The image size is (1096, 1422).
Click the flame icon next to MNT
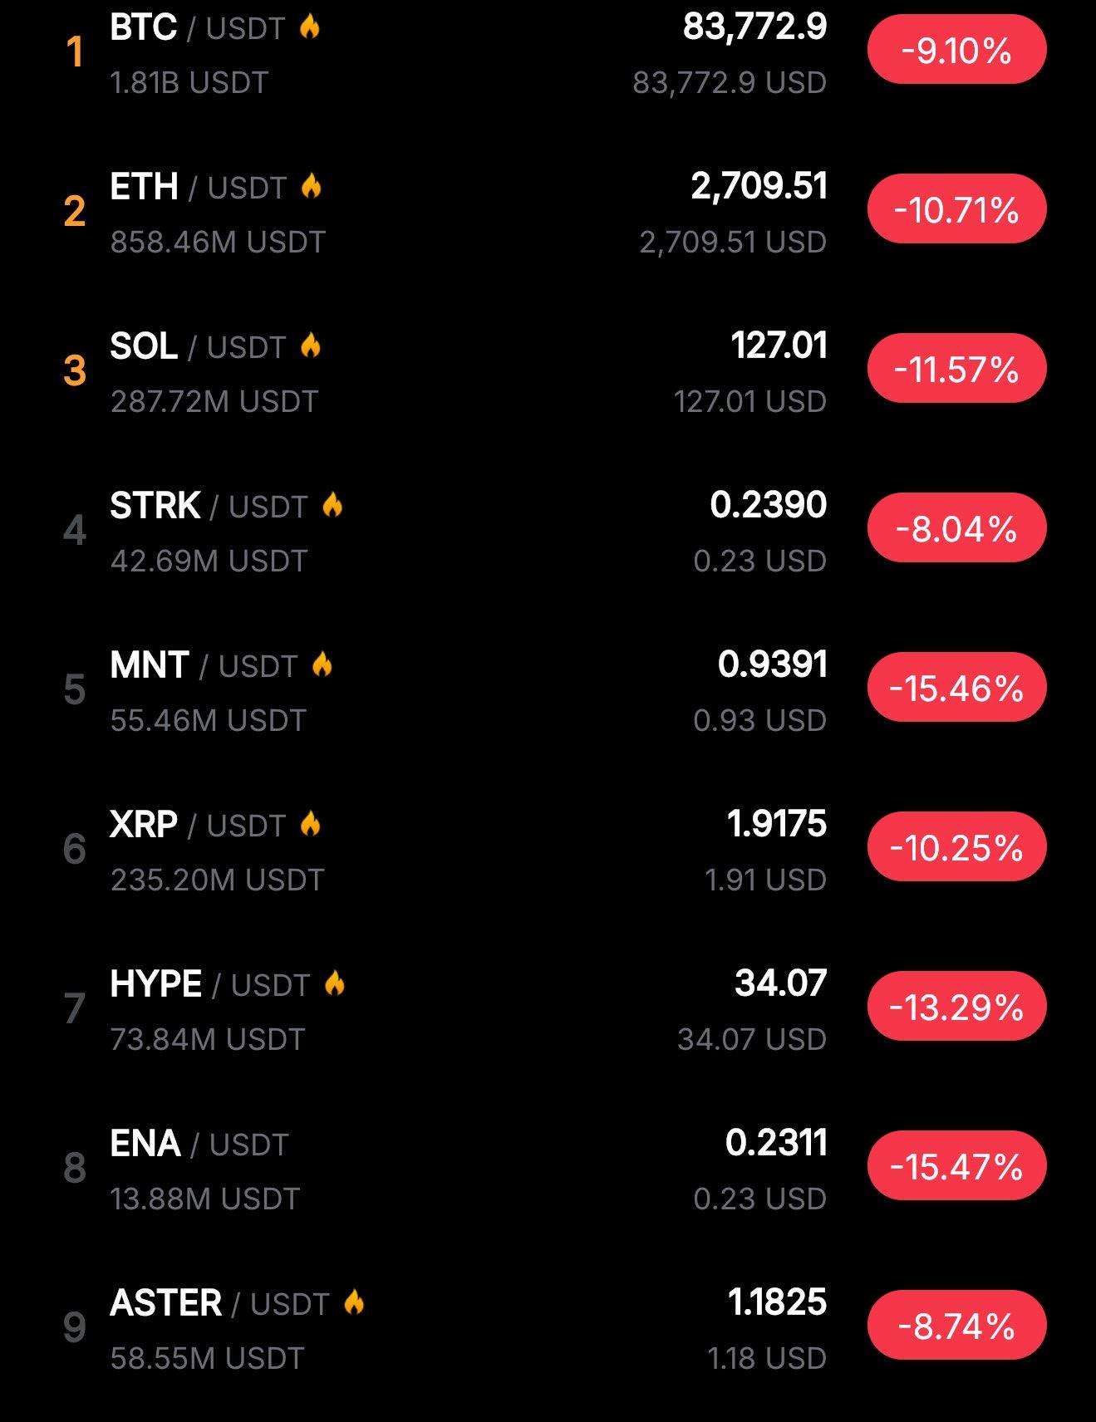322,664
